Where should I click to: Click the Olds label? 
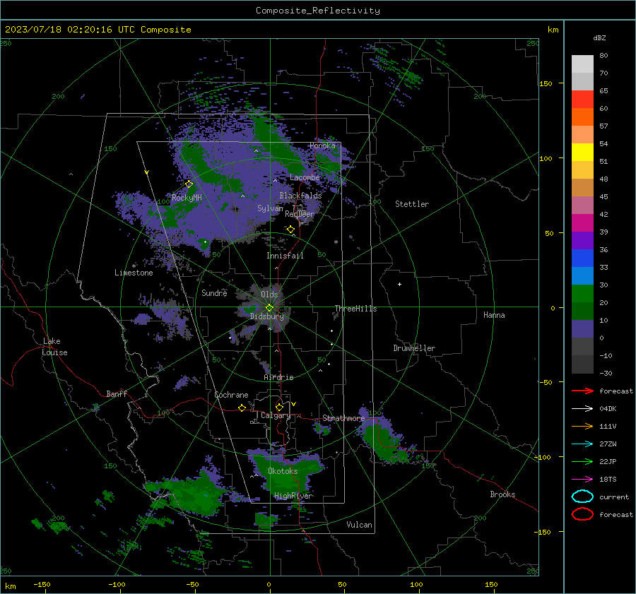269,295
